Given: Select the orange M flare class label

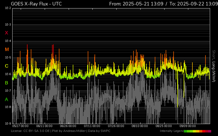Looking at the screenshot, I should pyautogui.click(x=7, y=50).
